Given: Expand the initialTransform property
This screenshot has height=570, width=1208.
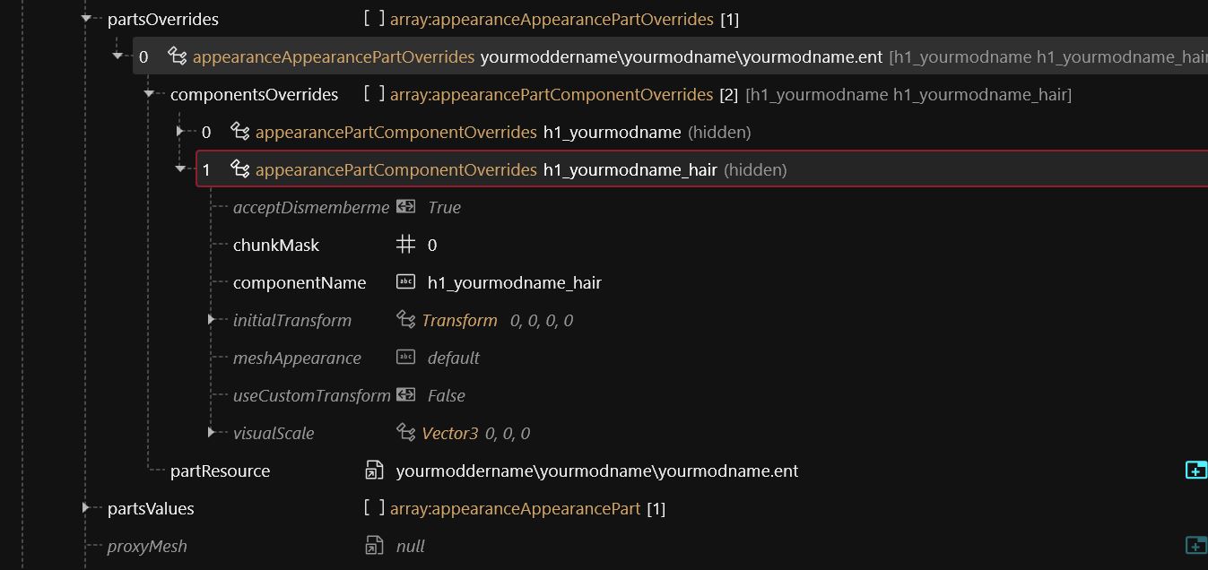Looking at the screenshot, I should tap(212, 319).
